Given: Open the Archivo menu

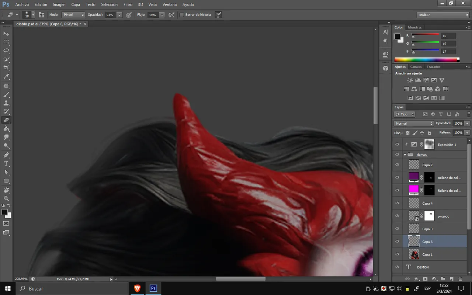Looking at the screenshot, I should tap(22, 4).
